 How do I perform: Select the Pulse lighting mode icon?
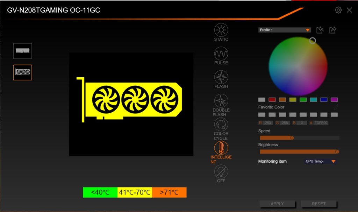coord(221,54)
